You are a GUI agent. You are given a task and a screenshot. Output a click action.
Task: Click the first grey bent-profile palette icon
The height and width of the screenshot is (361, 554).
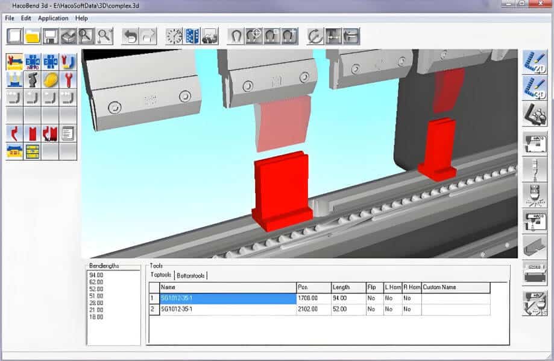click(x=14, y=98)
